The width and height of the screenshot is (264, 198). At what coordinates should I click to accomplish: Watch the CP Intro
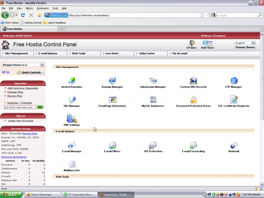pos(192,45)
